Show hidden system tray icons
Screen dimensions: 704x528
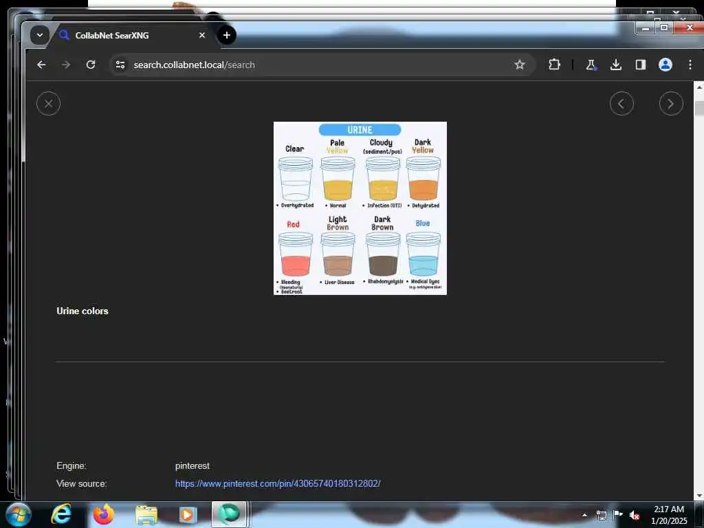(584, 515)
